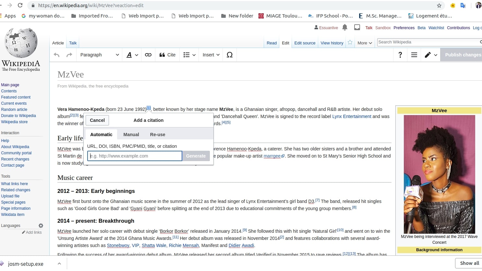Screen dimensions: 482x271
Task: Open notifications bell alerts
Action: (x=345, y=27)
